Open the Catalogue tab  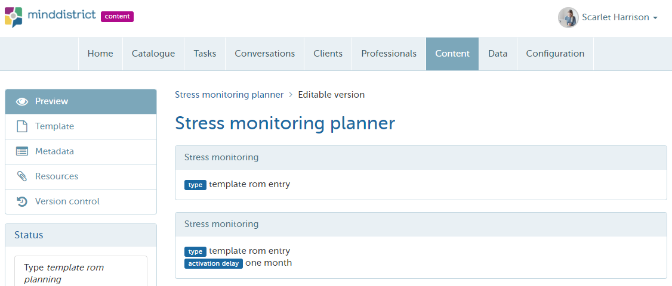pos(153,54)
